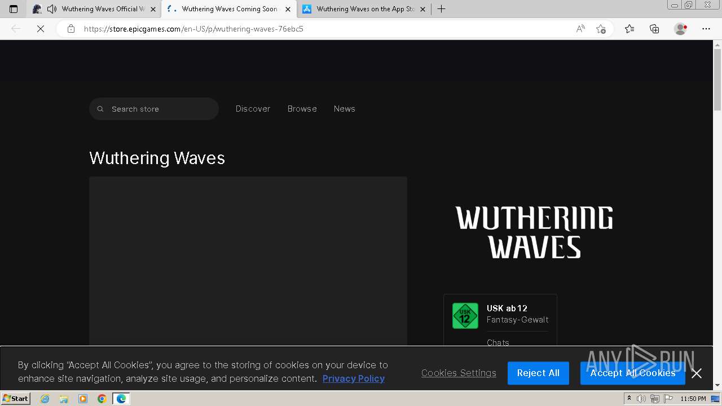Open the Browse section

(x=302, y=109)
